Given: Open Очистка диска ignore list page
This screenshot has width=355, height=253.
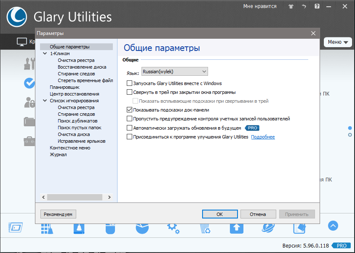Looking at the screenshot, I should point(74,134).
